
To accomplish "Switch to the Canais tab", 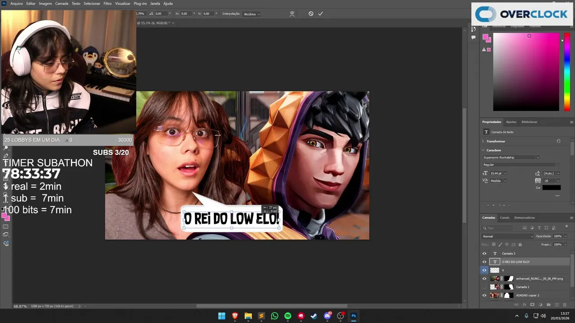I will pyautogui.click(x=504, y=218).
